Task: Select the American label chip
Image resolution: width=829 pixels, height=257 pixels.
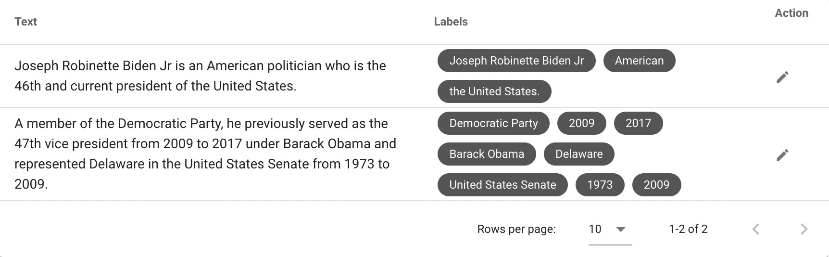Action: 639,61
